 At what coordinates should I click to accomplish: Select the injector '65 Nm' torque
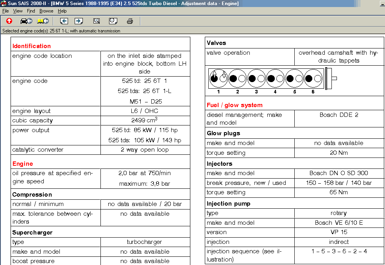point(339,192)
